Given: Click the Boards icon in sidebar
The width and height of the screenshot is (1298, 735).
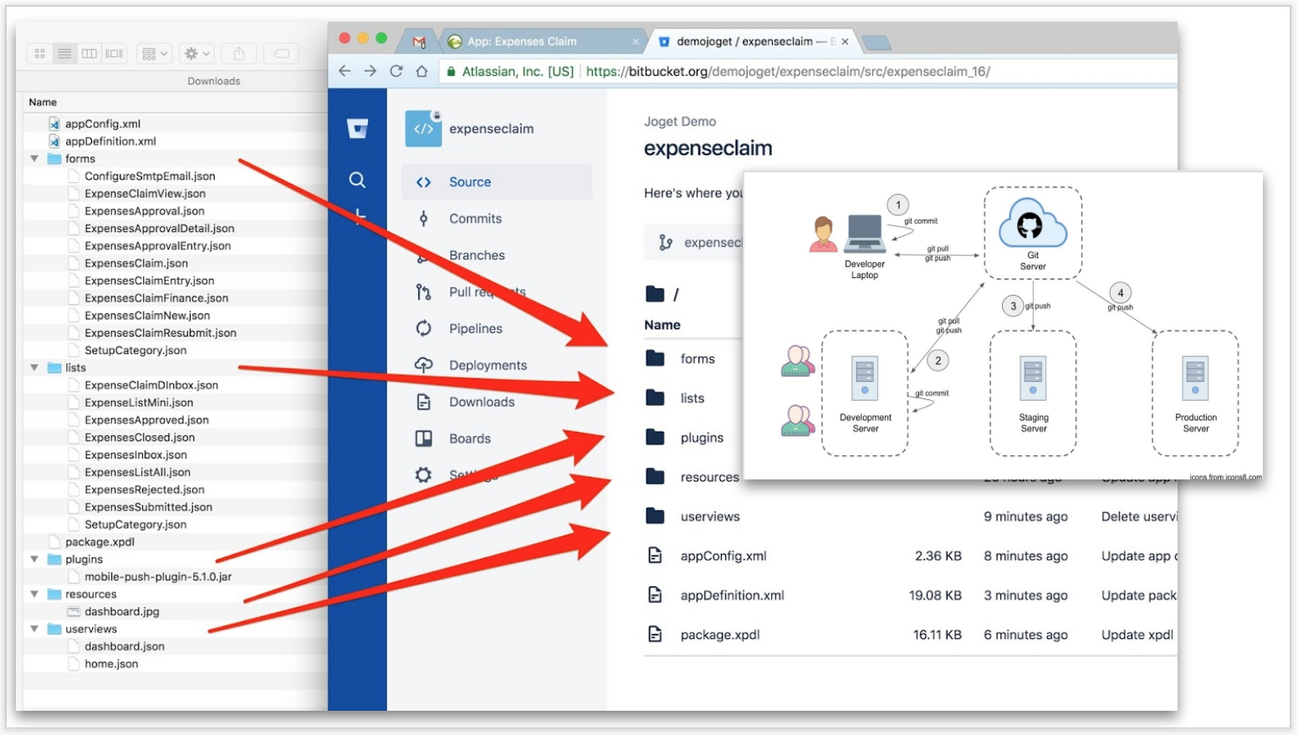Looking at the screenshot, I should (x=423, y=439).
